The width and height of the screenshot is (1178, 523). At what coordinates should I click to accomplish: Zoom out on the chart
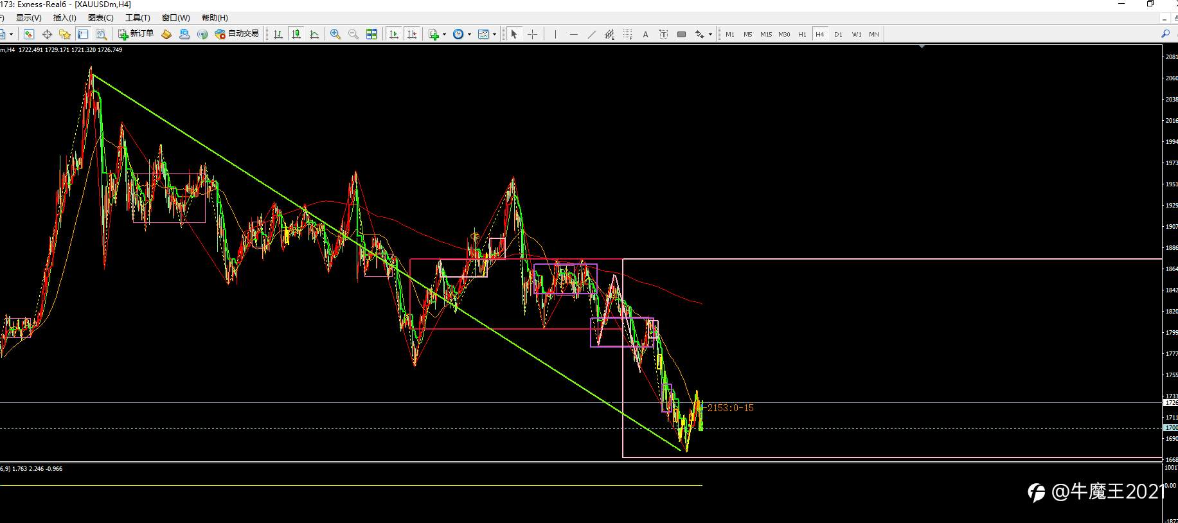[x=353, y=34]
